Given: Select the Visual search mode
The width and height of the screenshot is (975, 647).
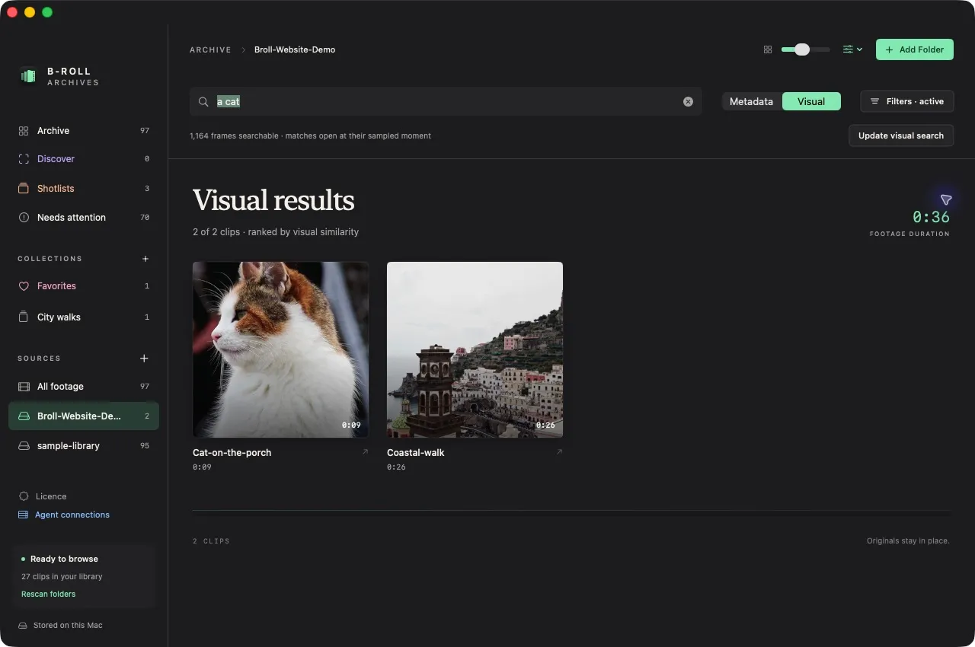Looking at the screenshot, I should click(x=811, y=101).
